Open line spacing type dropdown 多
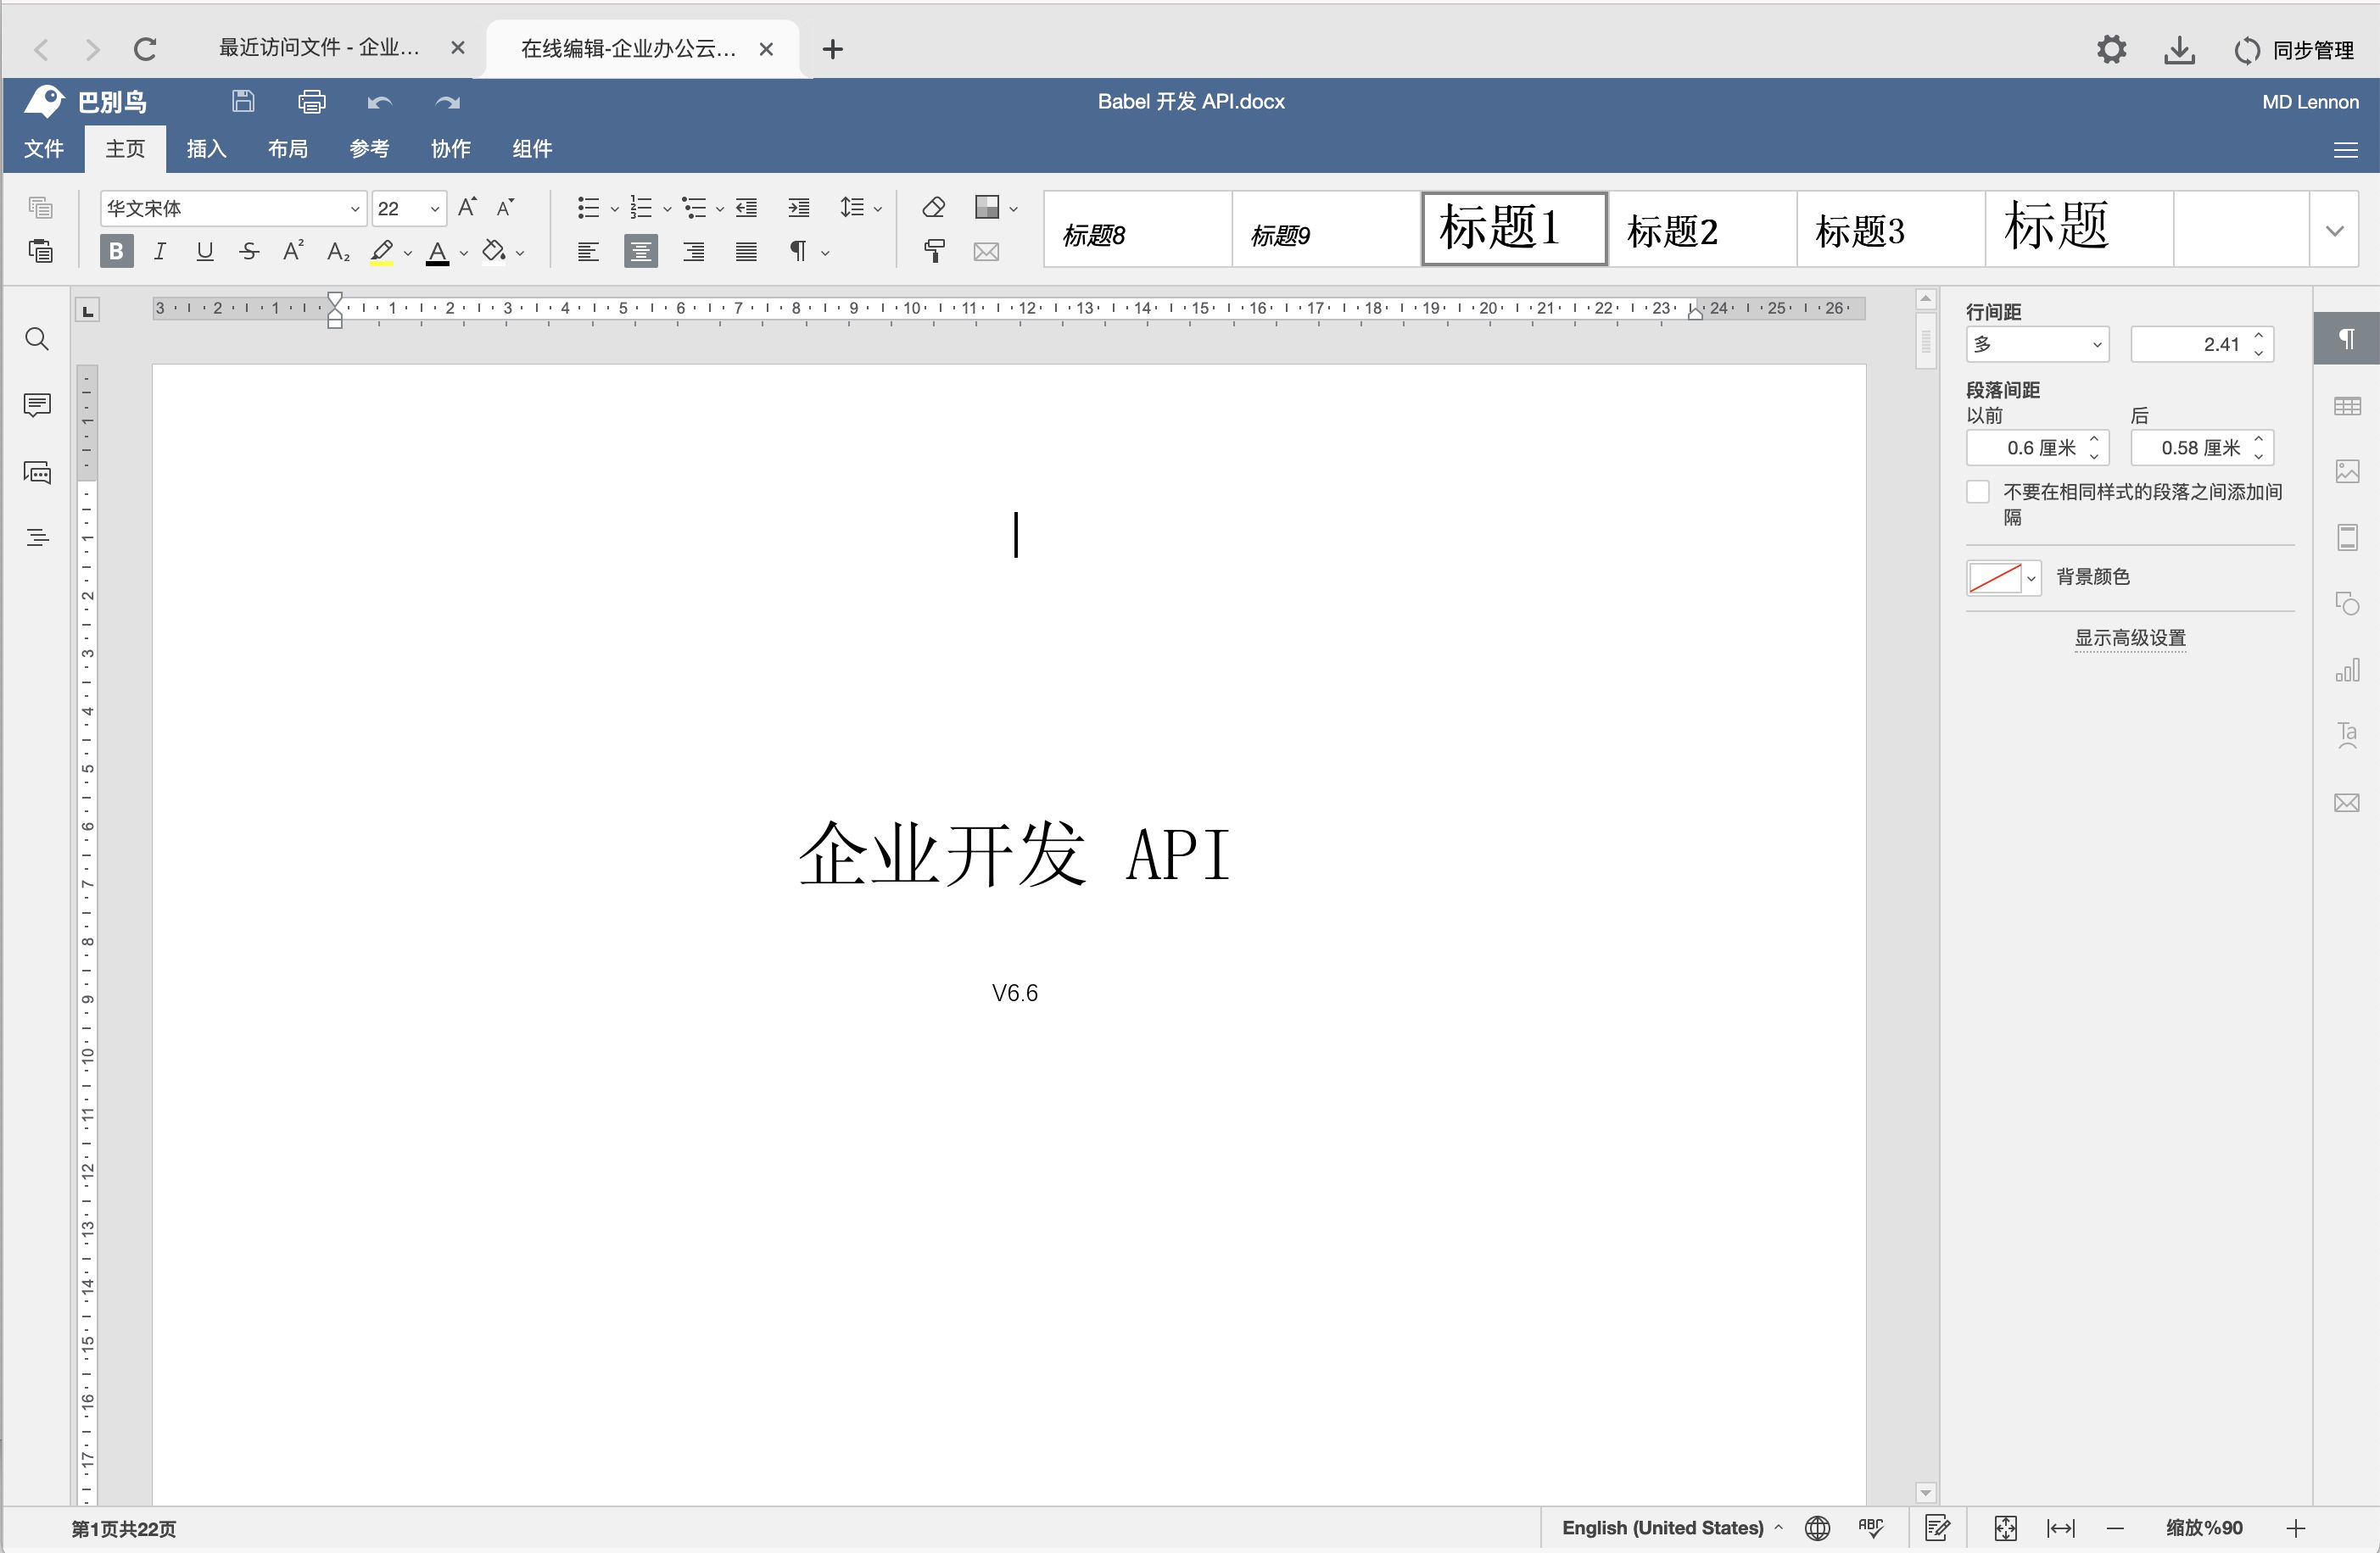Screen dimensions: 2380x1553 2037,344
